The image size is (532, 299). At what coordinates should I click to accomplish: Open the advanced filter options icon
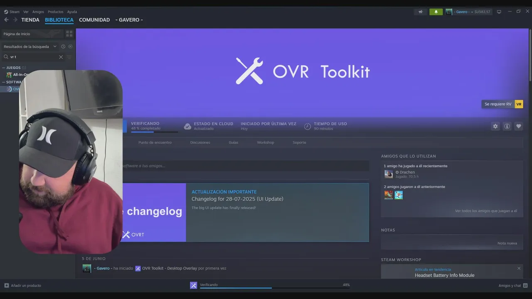[x=69, y=57]
